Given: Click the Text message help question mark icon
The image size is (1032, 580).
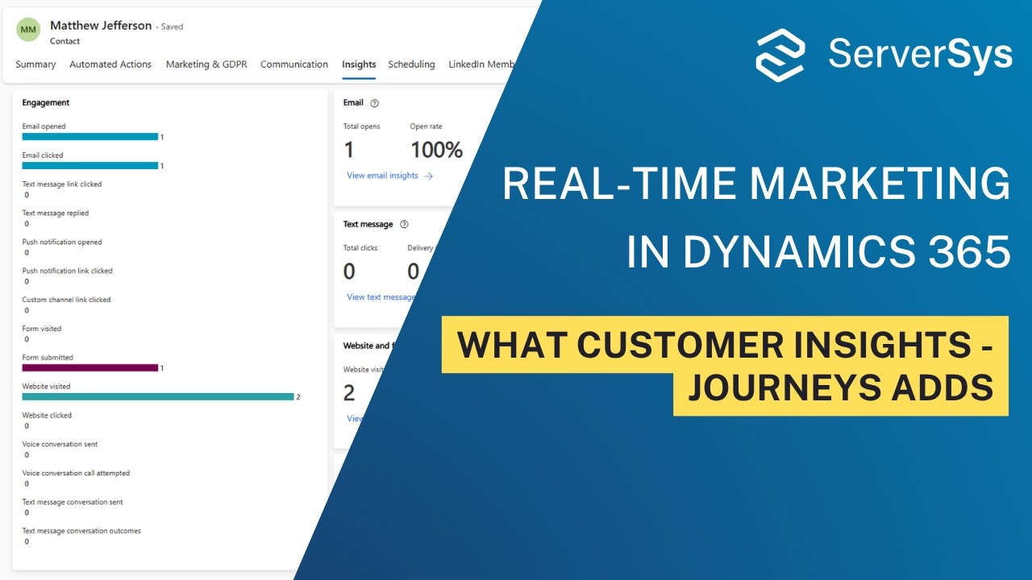Looking at the screenshot, I should click(x=404, y=225).
